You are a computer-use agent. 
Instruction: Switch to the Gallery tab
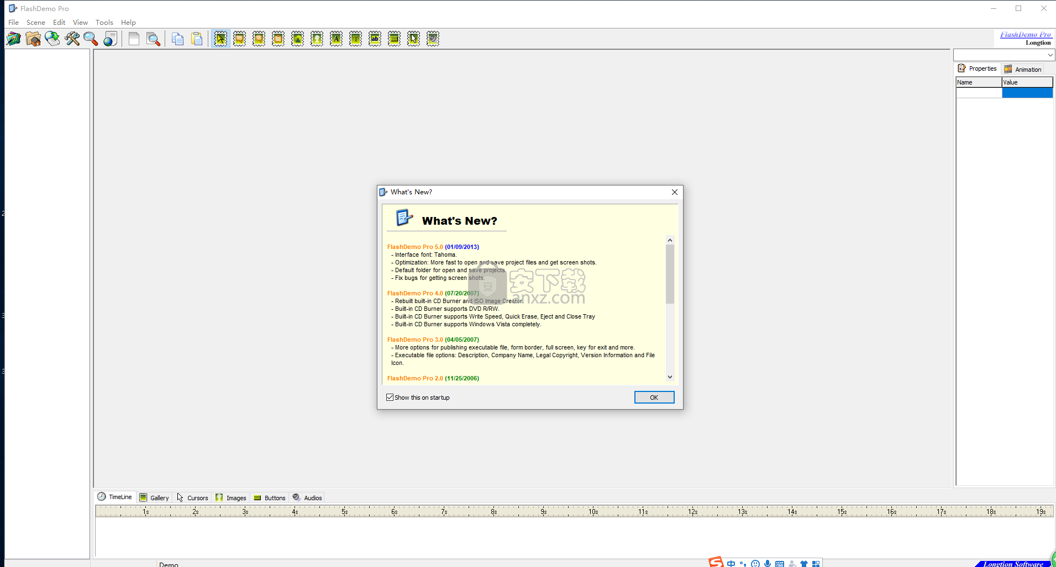154,497
